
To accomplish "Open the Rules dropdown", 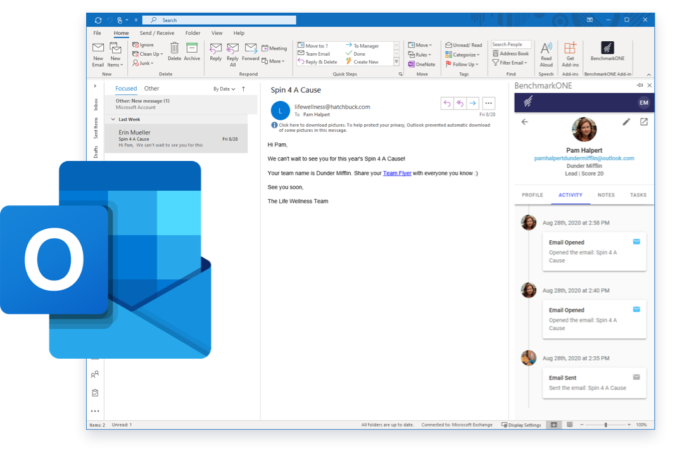I will point(419,54).
